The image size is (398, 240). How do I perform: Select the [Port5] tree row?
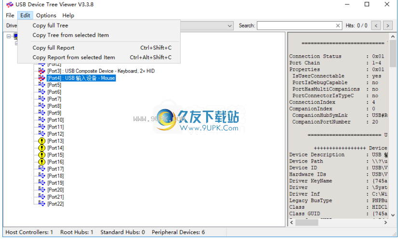click(54, 85)
